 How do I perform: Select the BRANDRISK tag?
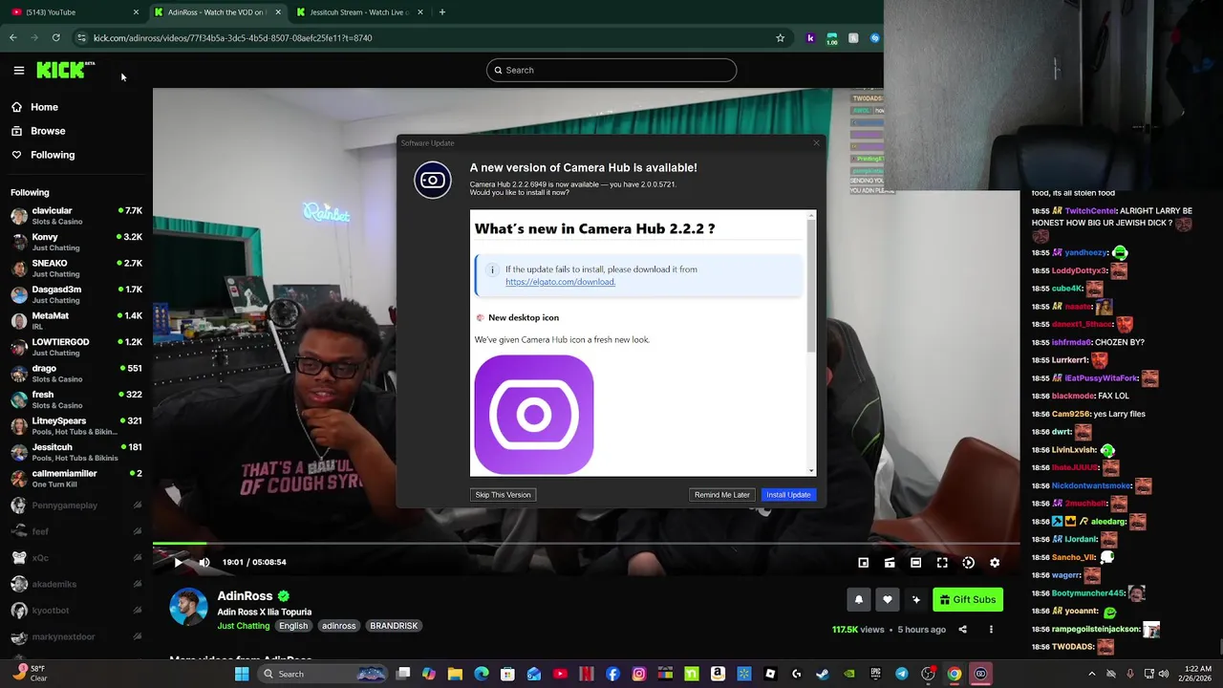click(x=394, y=626)
